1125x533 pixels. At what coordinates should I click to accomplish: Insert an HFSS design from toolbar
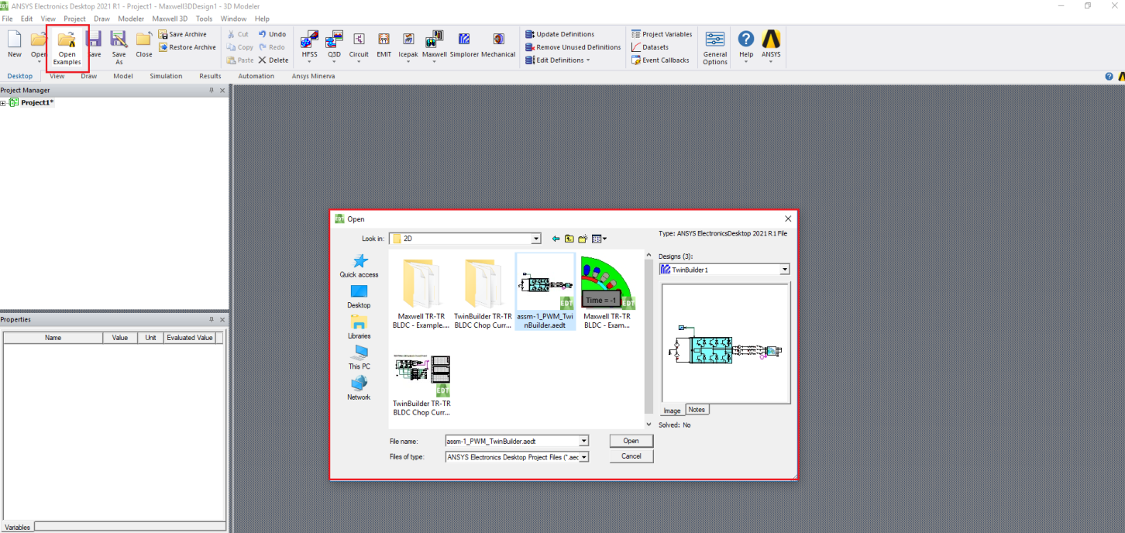tap(309, 40)
